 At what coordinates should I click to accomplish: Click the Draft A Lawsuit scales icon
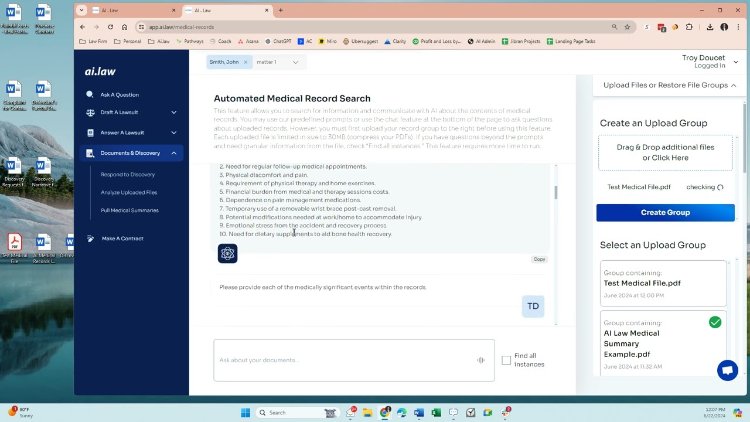90,113
